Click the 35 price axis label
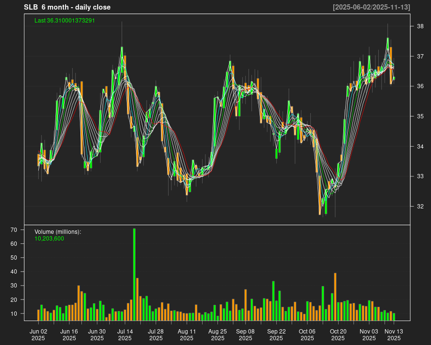 (420, 116)
